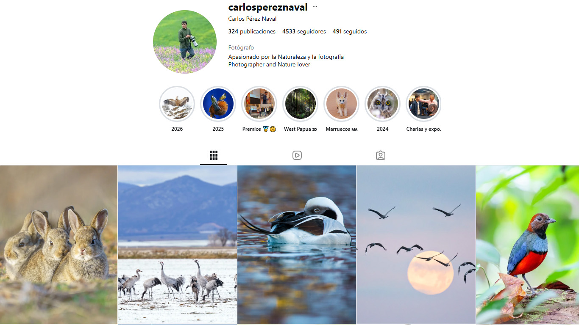This screenshot has width=579, height=325.
Task: Open the sleeping duck photo post
Action: coord(297,245)
